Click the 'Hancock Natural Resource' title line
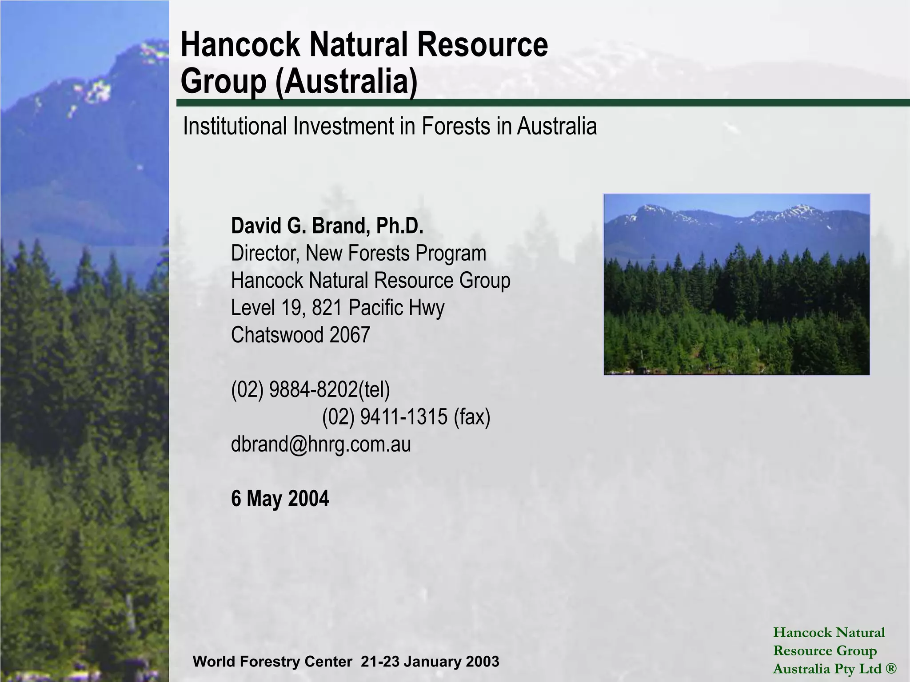 click(364, 45)
